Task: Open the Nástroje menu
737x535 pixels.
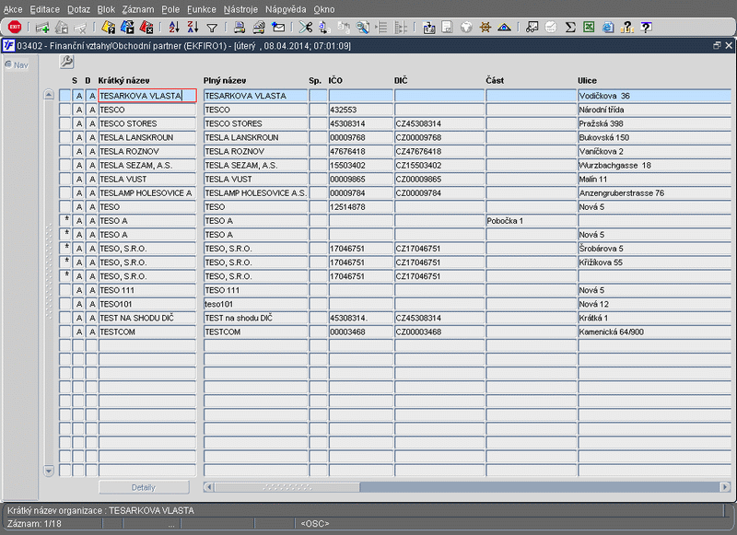Action: (240, 9)
